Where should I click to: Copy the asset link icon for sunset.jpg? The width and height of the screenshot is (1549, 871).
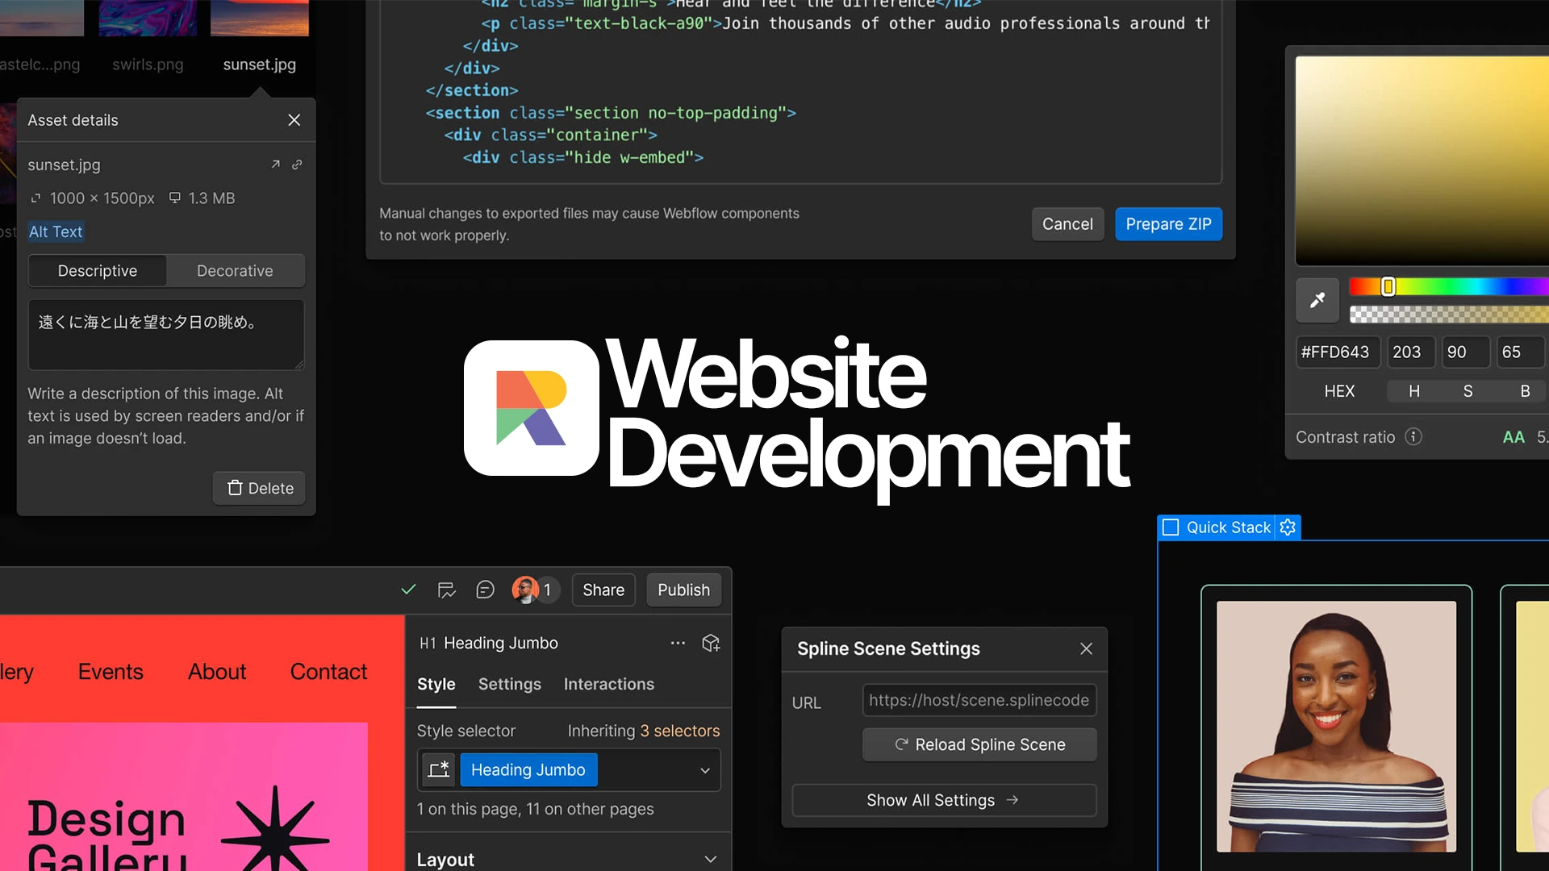pos(297,165)
